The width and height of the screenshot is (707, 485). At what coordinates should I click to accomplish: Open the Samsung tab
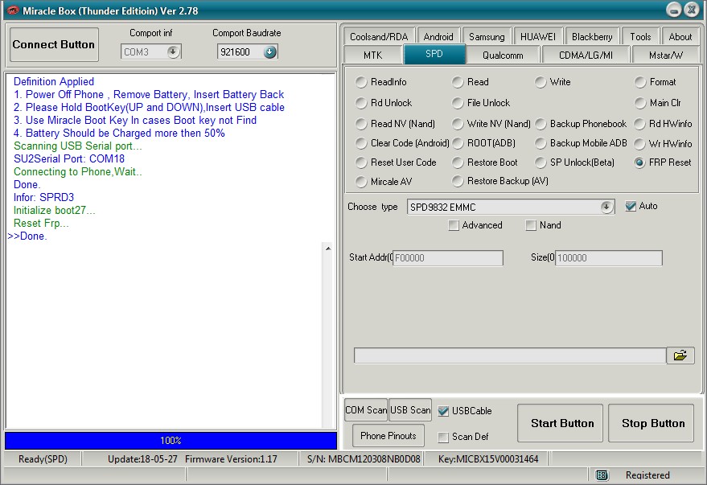487,36
